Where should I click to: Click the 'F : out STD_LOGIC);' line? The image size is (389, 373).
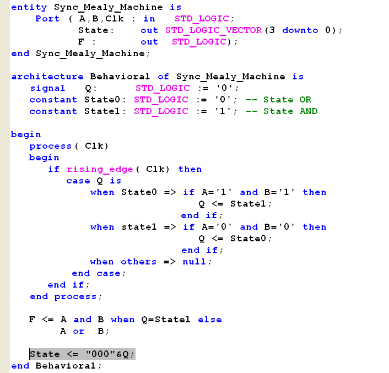click(158, 42)
